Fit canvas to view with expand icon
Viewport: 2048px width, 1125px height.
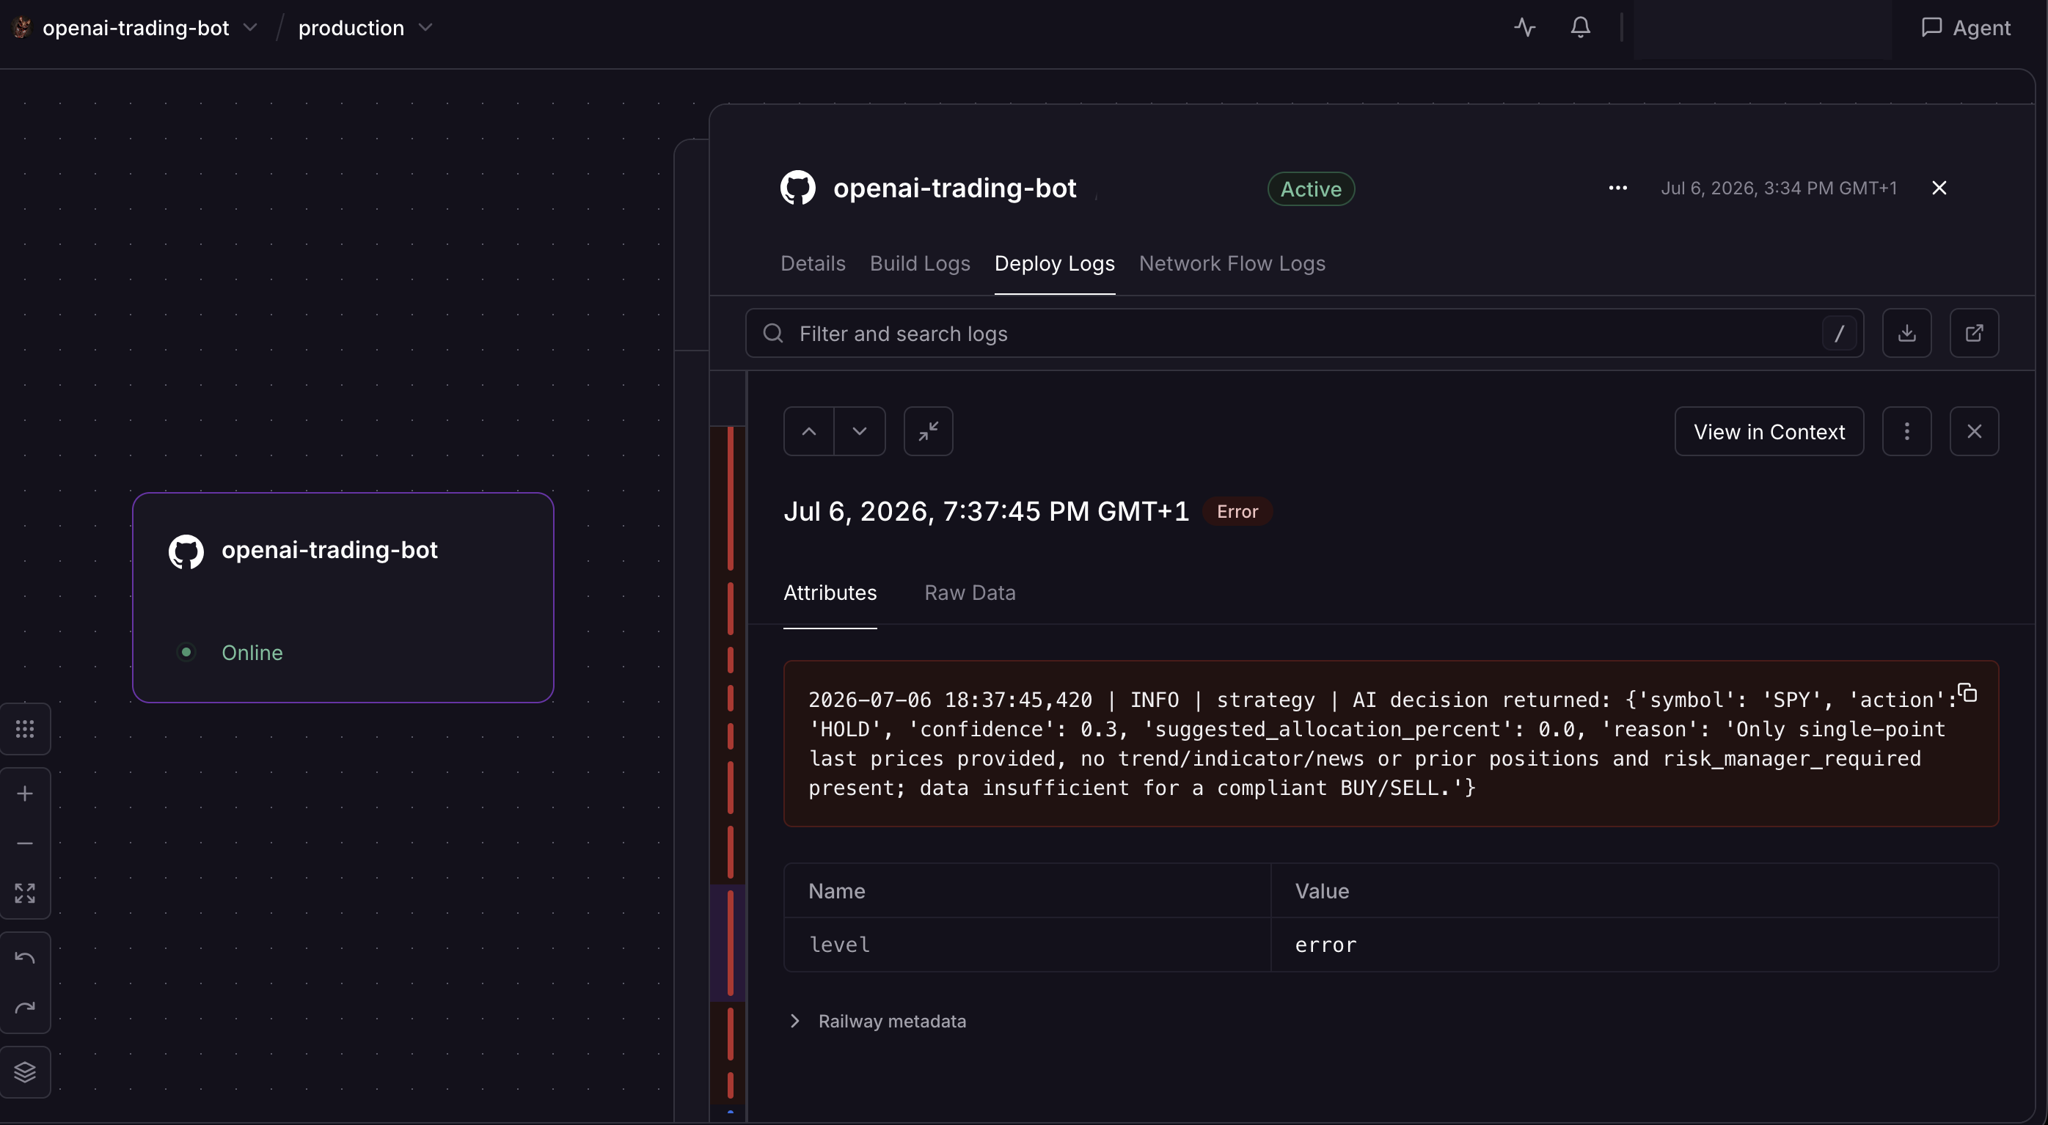[25, 893]
